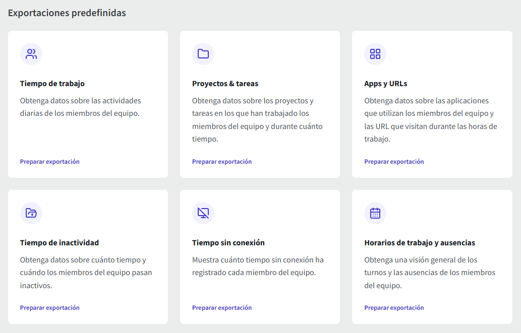This screenshot has width=521, height=333.
Task: Click the Tiempo sin conexión title
Action: point(228,243)
